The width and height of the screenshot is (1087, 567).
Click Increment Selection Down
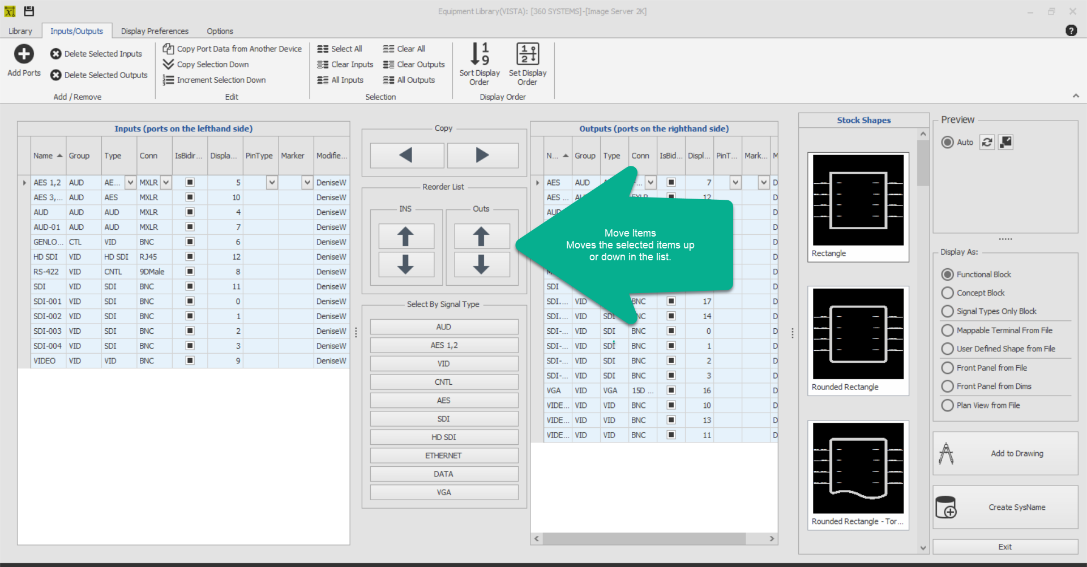point(214,80)
